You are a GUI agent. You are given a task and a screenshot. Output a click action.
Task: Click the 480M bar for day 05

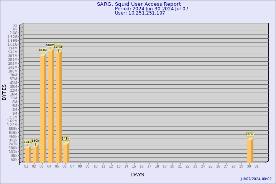[58, 108]
